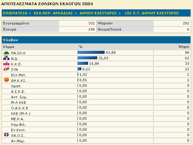Click the Κ.Κ.Ε. 16,84 percentage bar
193x145 pixels.
83,63
